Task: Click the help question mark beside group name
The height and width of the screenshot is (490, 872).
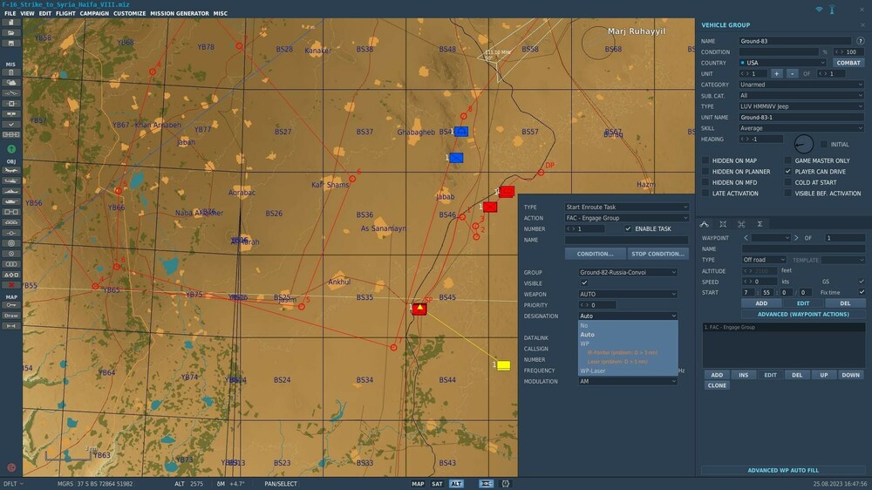Action: (x=861, y=41)
